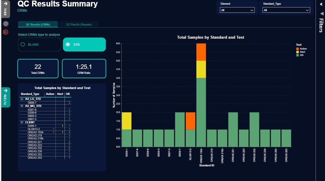
Task: Expand the MENU sidebar arrow
Action: point(6,4)
